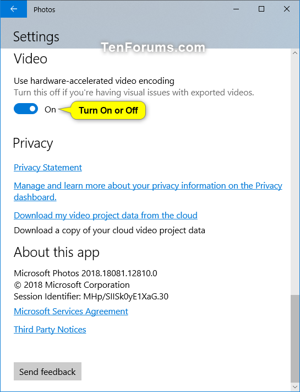The height and width of the screenshot is (392, 300).
Task: Open the Privacy dashboard link
Action: pos(148,191)
